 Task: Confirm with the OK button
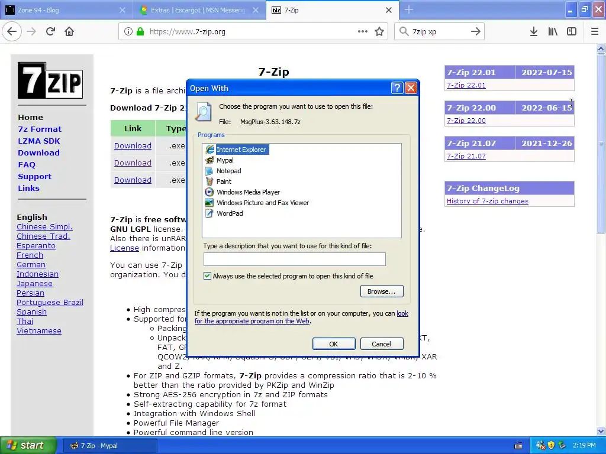334,343
